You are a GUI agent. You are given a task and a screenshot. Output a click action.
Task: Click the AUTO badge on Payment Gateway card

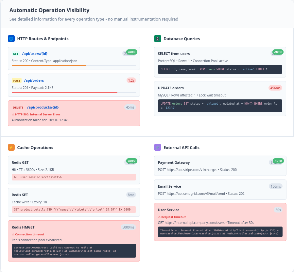point(278,161)
